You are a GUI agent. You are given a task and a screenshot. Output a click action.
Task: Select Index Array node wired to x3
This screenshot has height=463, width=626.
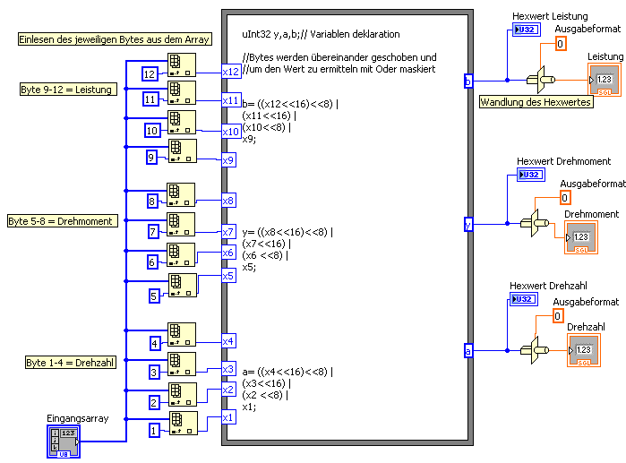(182, 364)
